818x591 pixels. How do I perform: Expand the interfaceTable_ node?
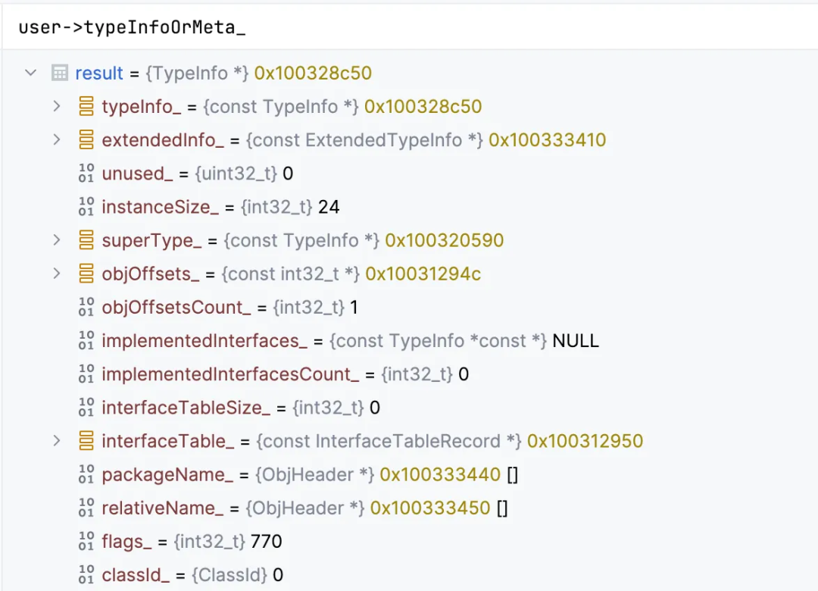coord(57,441)
